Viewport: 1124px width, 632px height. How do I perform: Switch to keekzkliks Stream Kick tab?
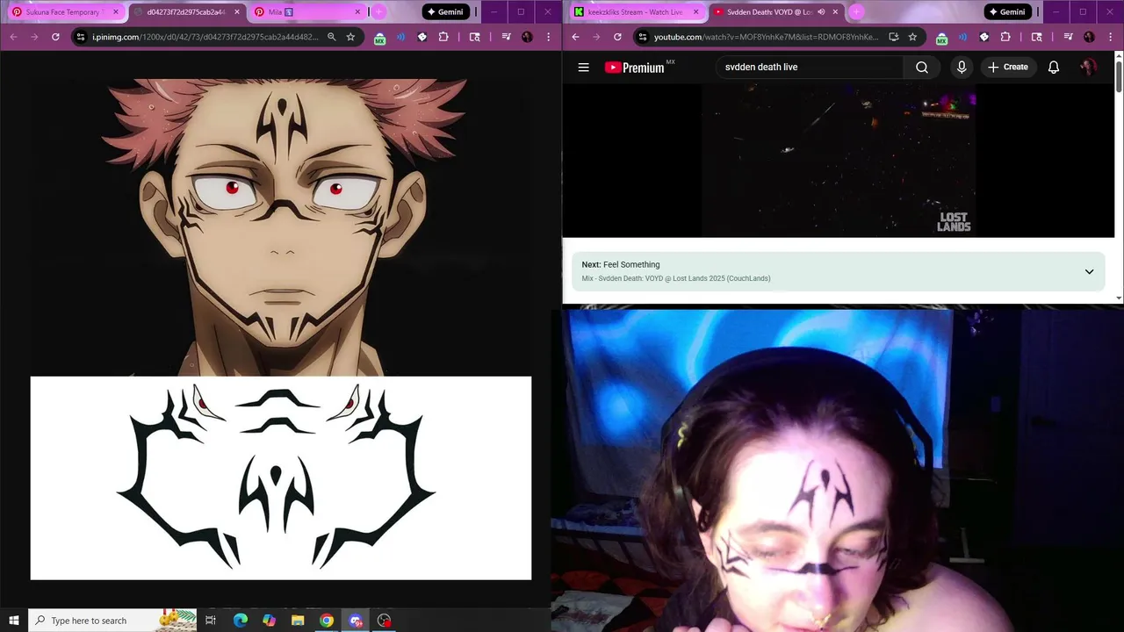click(635, 12)
